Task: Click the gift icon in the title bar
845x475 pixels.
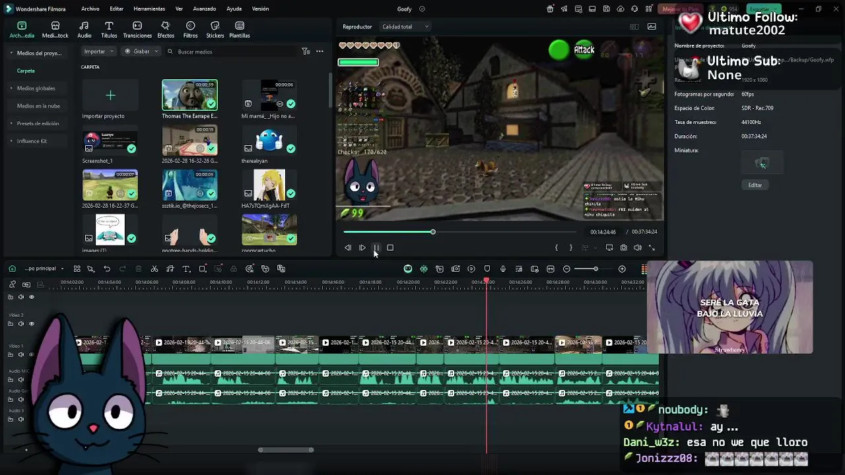Action: click(x=550, y=9)
